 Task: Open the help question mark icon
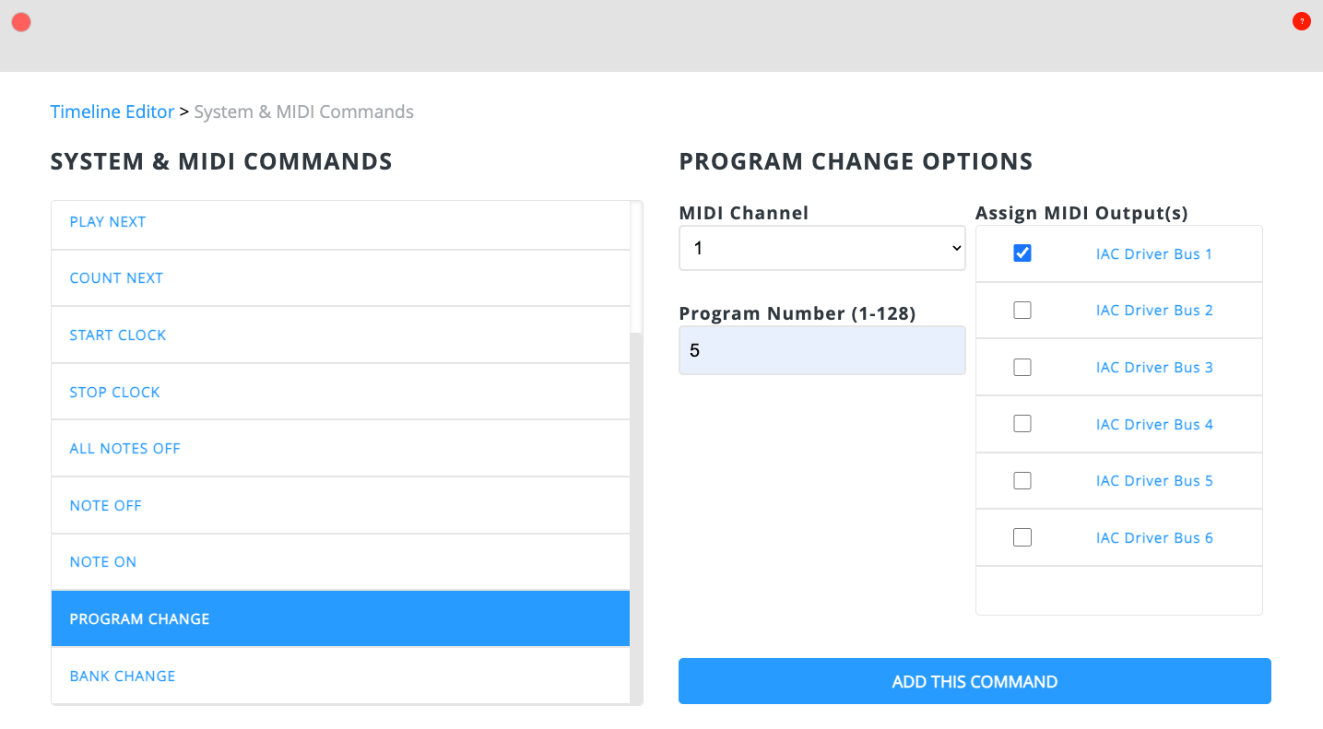coord(1301,20)
